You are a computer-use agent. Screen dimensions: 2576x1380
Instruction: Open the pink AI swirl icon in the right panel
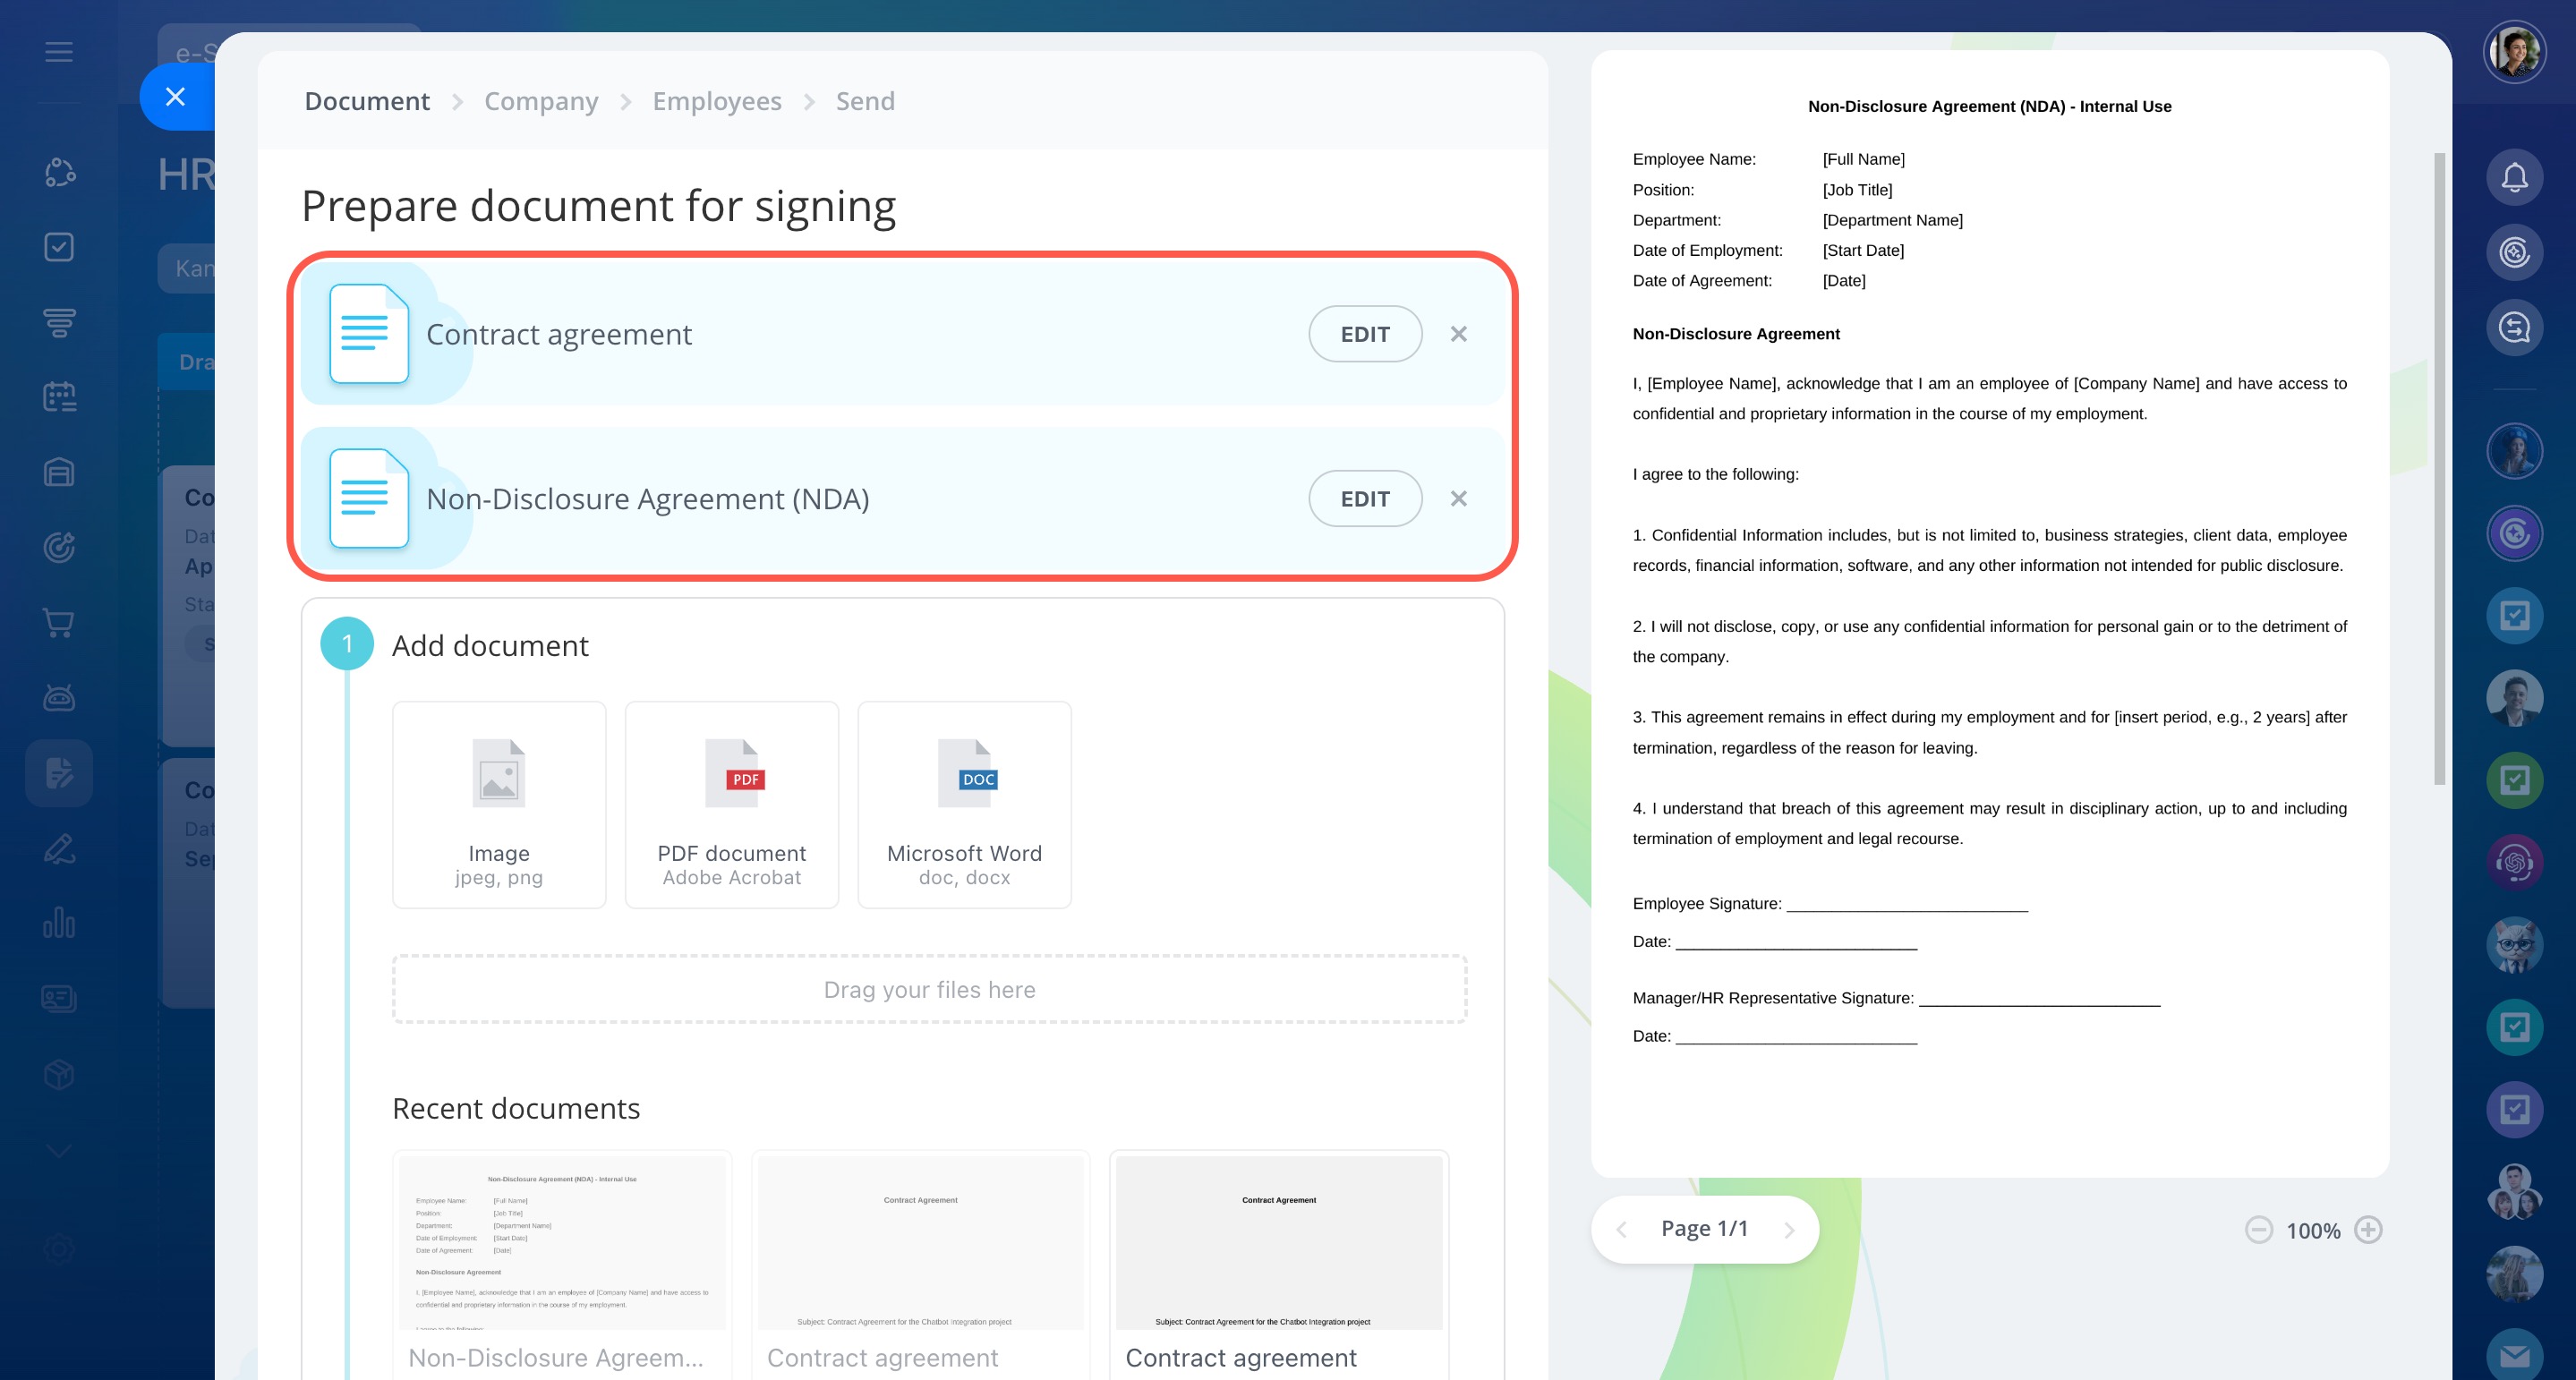coord(2514,862)
